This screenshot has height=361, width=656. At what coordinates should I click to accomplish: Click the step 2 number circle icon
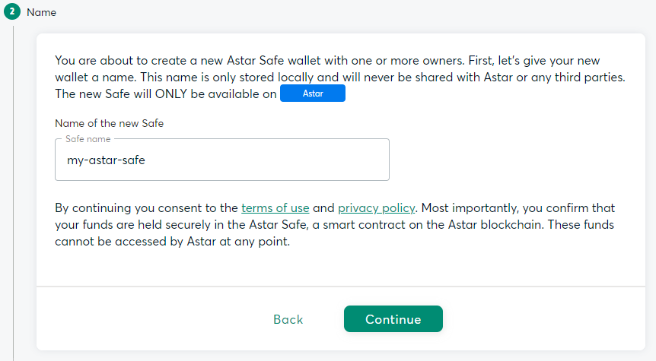pyautogui.click(x=13, y=12)
